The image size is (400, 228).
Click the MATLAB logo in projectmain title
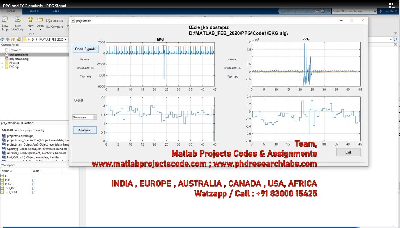pyautogui.click(x=73, y=21)
